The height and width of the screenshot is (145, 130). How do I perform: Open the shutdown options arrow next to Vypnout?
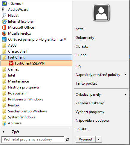tap(99, 139)
